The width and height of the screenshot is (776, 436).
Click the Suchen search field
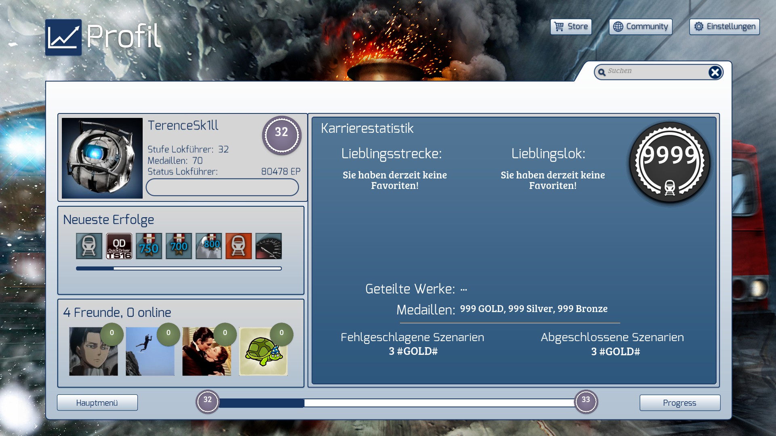pos(655,71)
